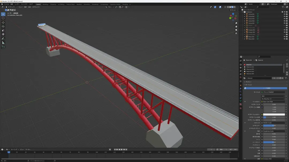Open the レンダー menu
The width and height of the screenshot is (289, 162).
pos(17,4)
